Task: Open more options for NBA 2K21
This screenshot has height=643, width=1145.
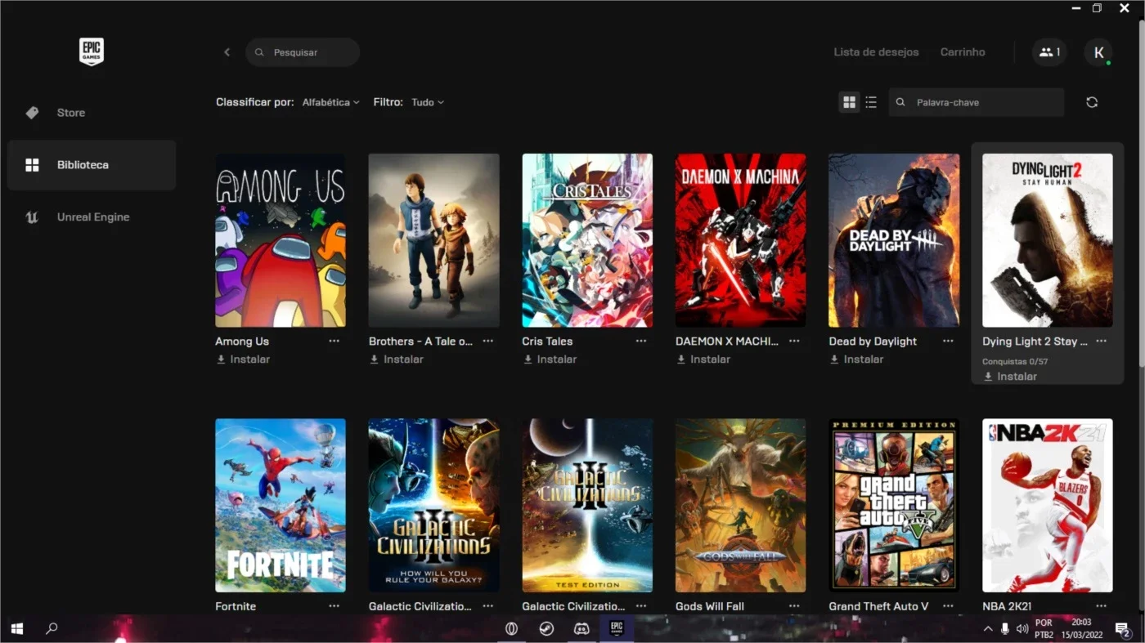Action: coord(1101,605)
